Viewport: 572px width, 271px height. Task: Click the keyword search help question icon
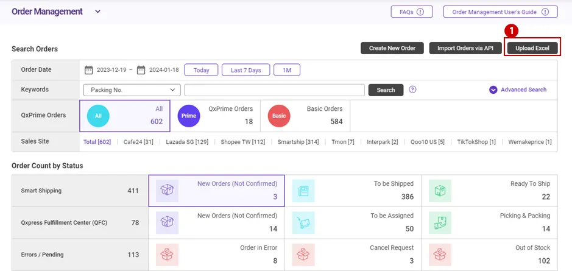click(412, 90)
